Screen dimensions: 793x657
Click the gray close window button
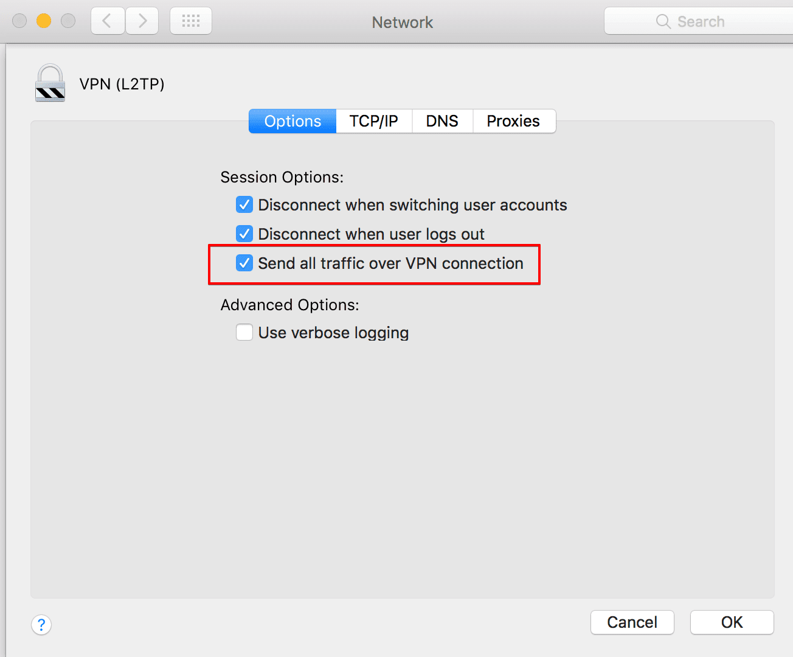point(19,21)
